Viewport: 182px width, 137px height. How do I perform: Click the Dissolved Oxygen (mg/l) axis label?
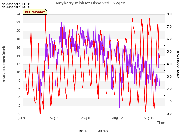[4, 65]
